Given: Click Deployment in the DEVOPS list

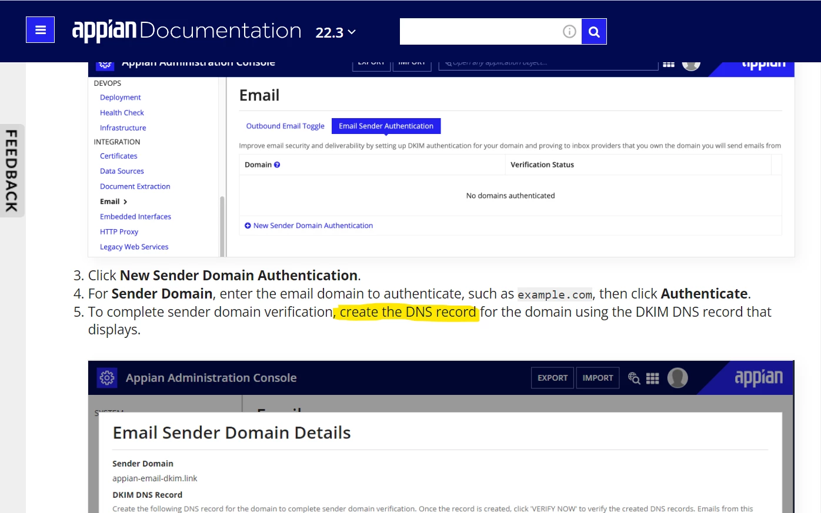Looking at the screenshot, I should click(121, 98).
